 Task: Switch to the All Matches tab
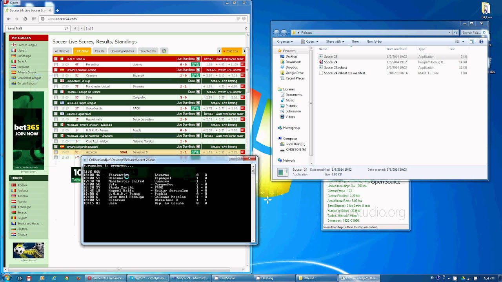62,51
